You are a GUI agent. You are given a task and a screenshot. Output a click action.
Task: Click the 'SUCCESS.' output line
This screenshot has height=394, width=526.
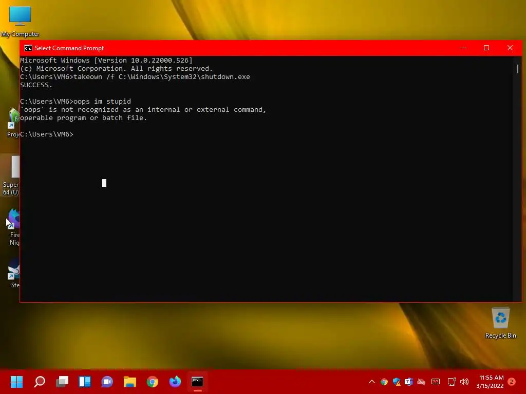36,85
